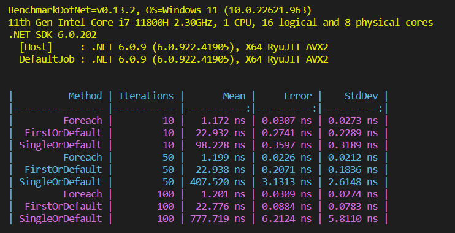Click the DefaultJob runtime line
The width and height of the screenshot is (455, 233).
174,59
